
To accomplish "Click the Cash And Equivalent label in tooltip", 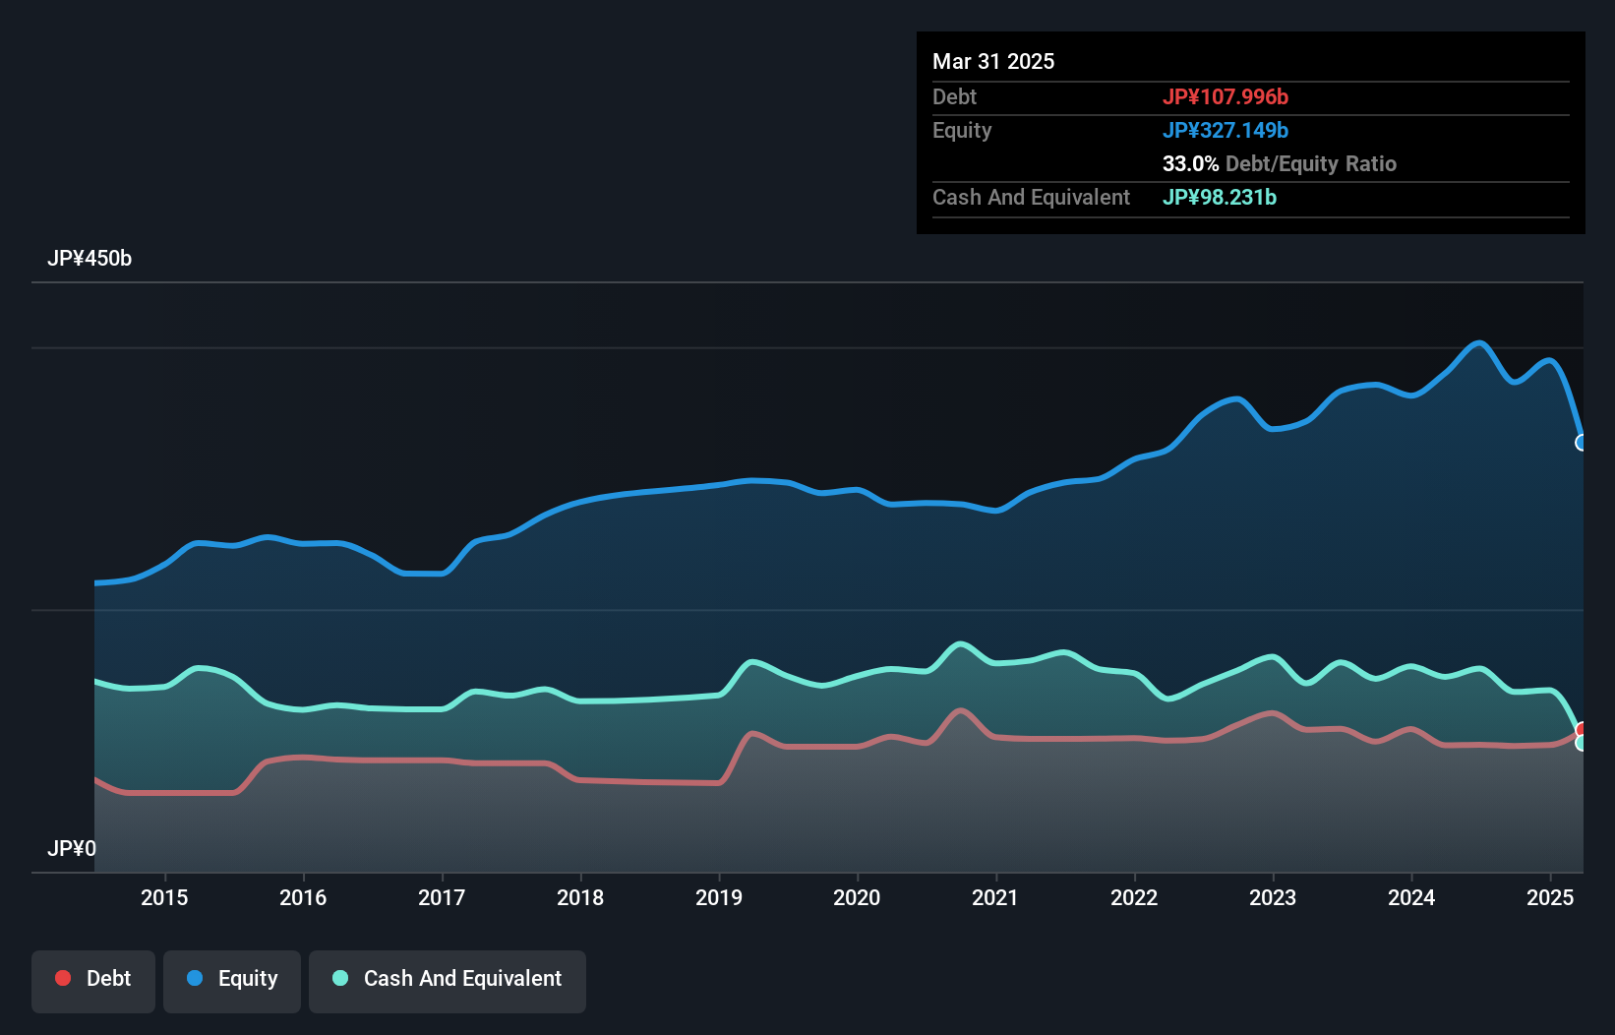I will click(x=1031, y=197).
